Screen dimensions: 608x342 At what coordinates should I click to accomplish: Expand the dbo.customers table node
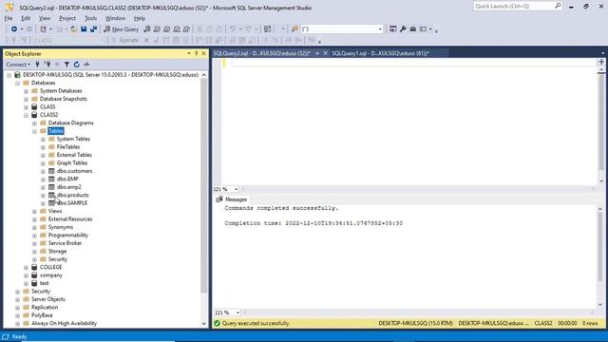43,171
